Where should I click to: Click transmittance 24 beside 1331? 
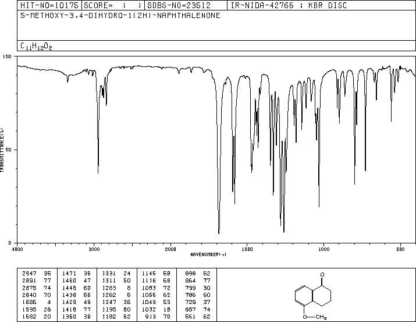point(127,274)
